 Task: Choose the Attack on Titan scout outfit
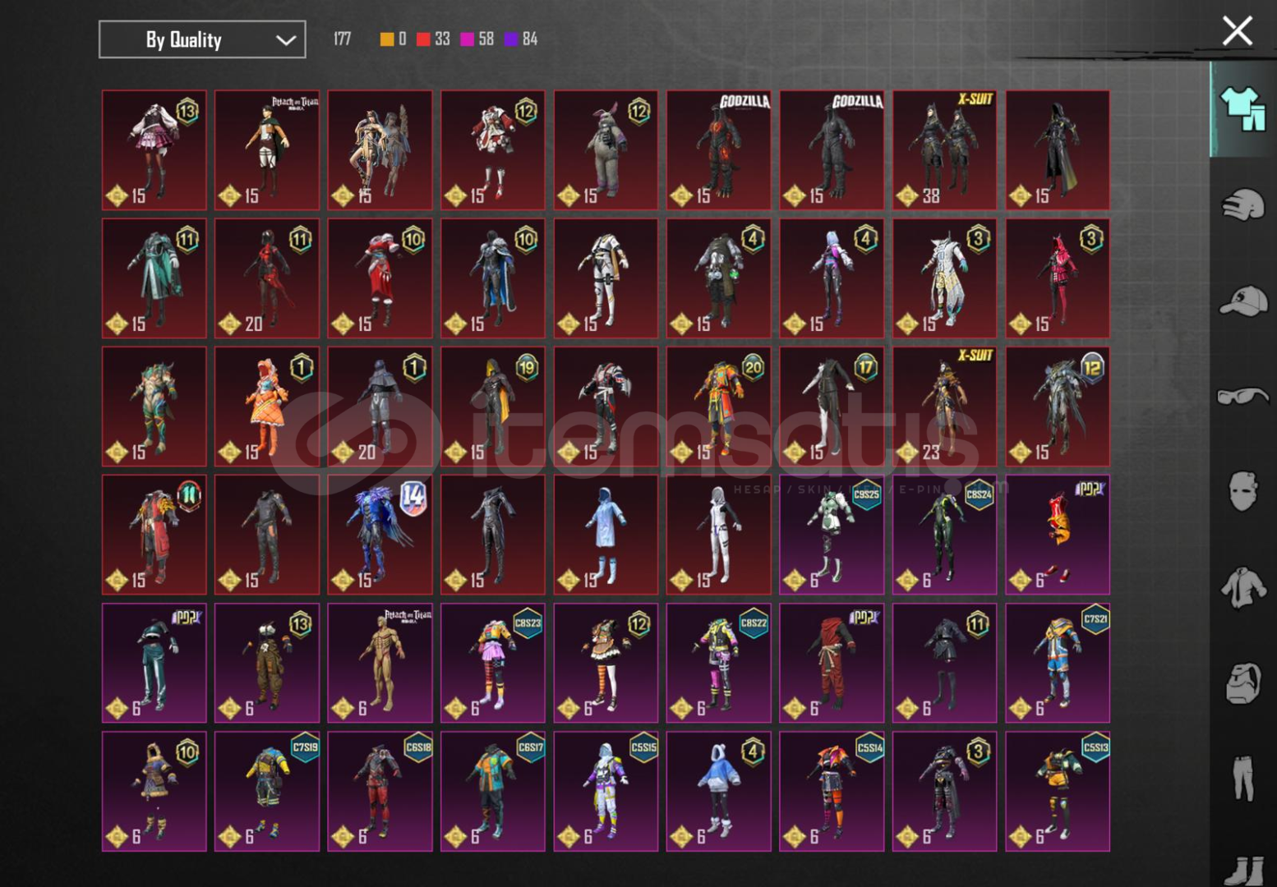(x=267, y=150)
